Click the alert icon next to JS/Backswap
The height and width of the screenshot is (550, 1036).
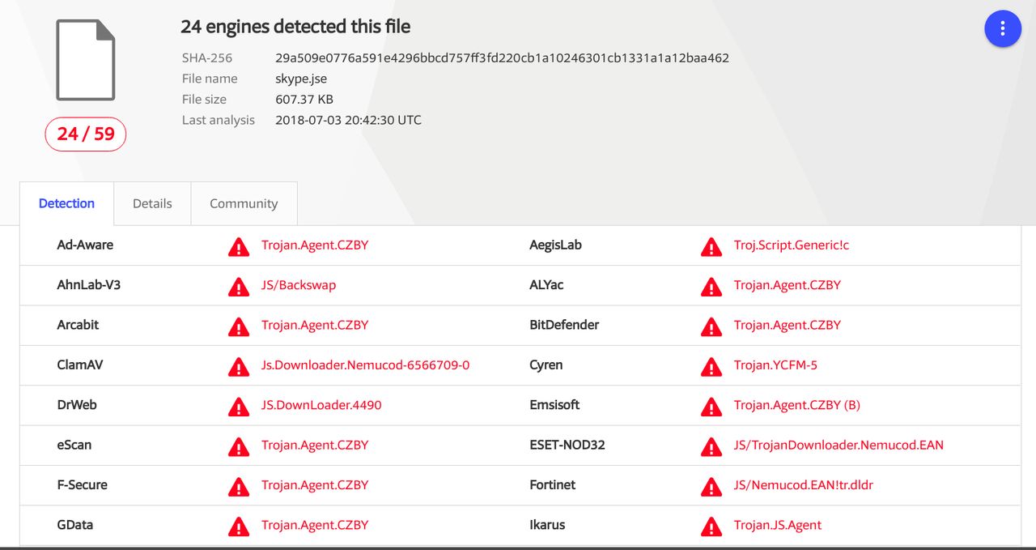tap(239, 286)
